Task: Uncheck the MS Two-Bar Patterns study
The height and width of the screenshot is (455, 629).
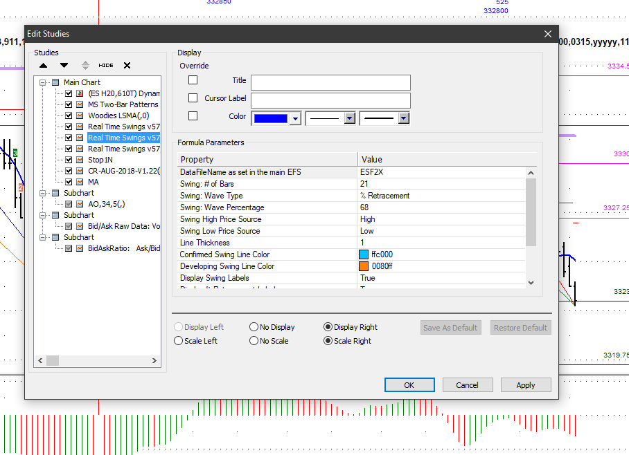Action: [69, 104]
